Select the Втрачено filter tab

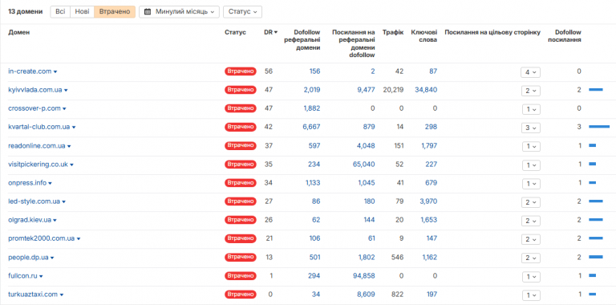(115, 12)
